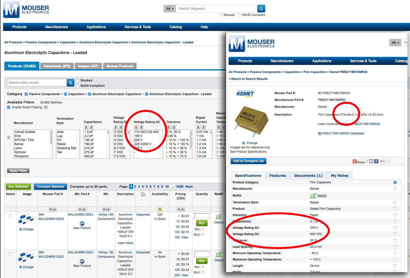
Task: Open the All category dropdown by keyword search
Action: tap(170, 9)
